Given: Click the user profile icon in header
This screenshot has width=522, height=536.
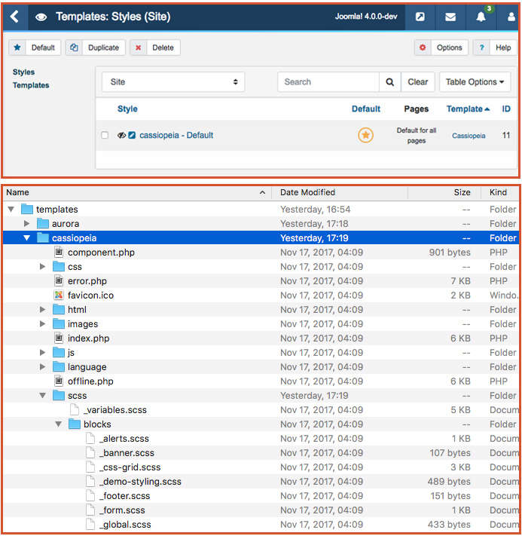Looking at the screenshot, I should [x=511, y=17].
